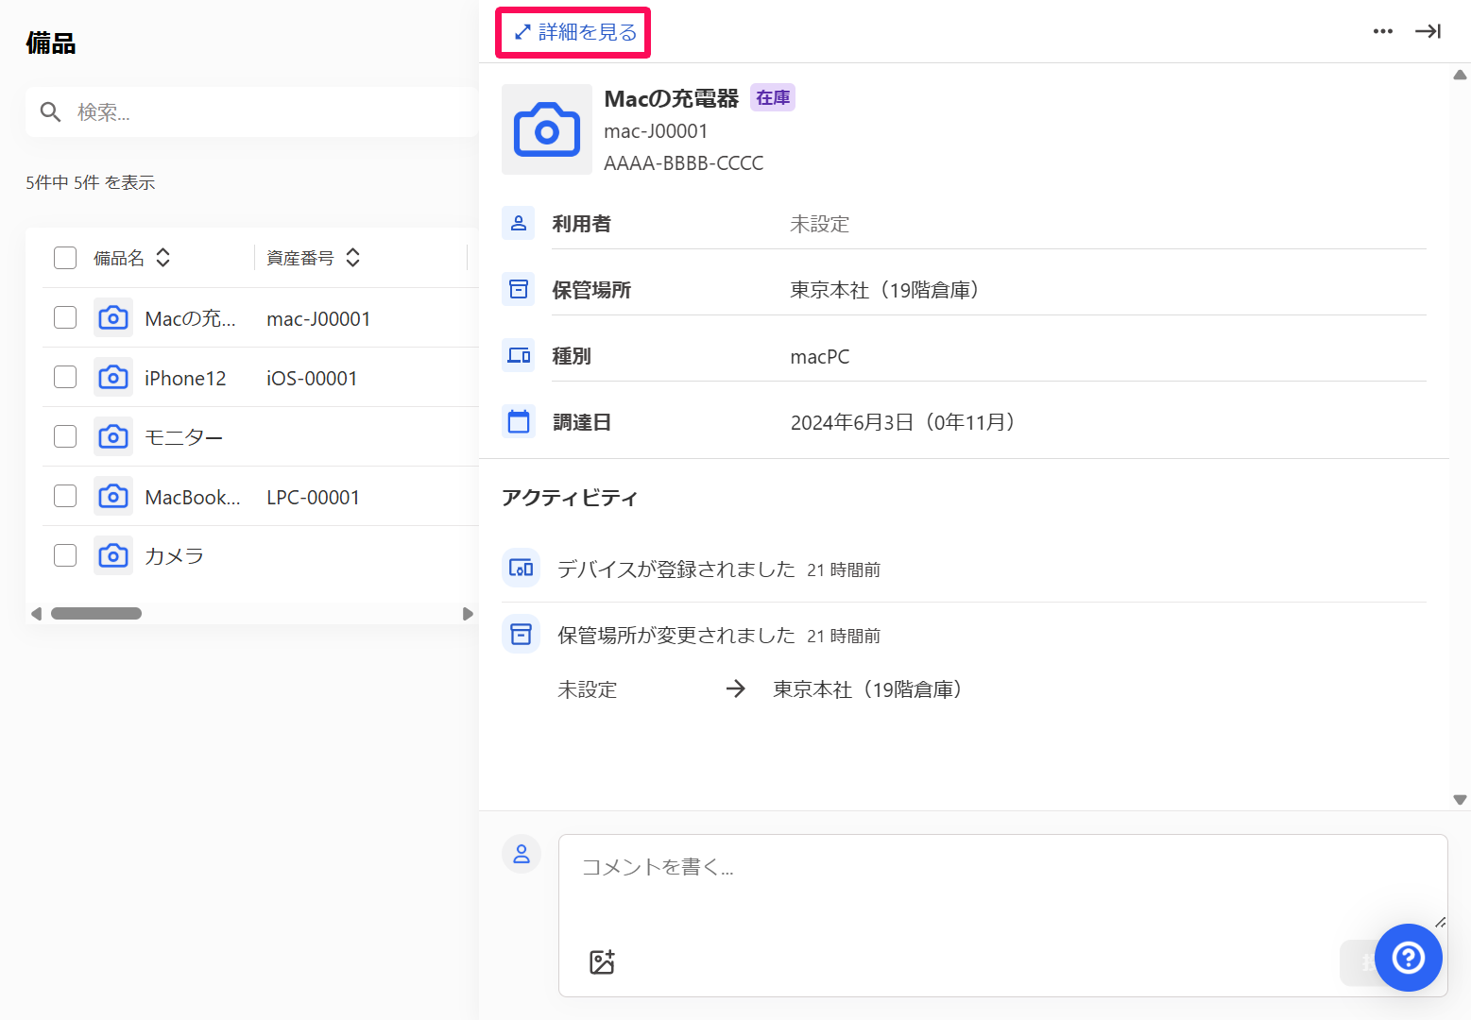Viewport: 1471px width, 1020px height.
Task: Click asset number iOS-00001
Action: (312, 379)
